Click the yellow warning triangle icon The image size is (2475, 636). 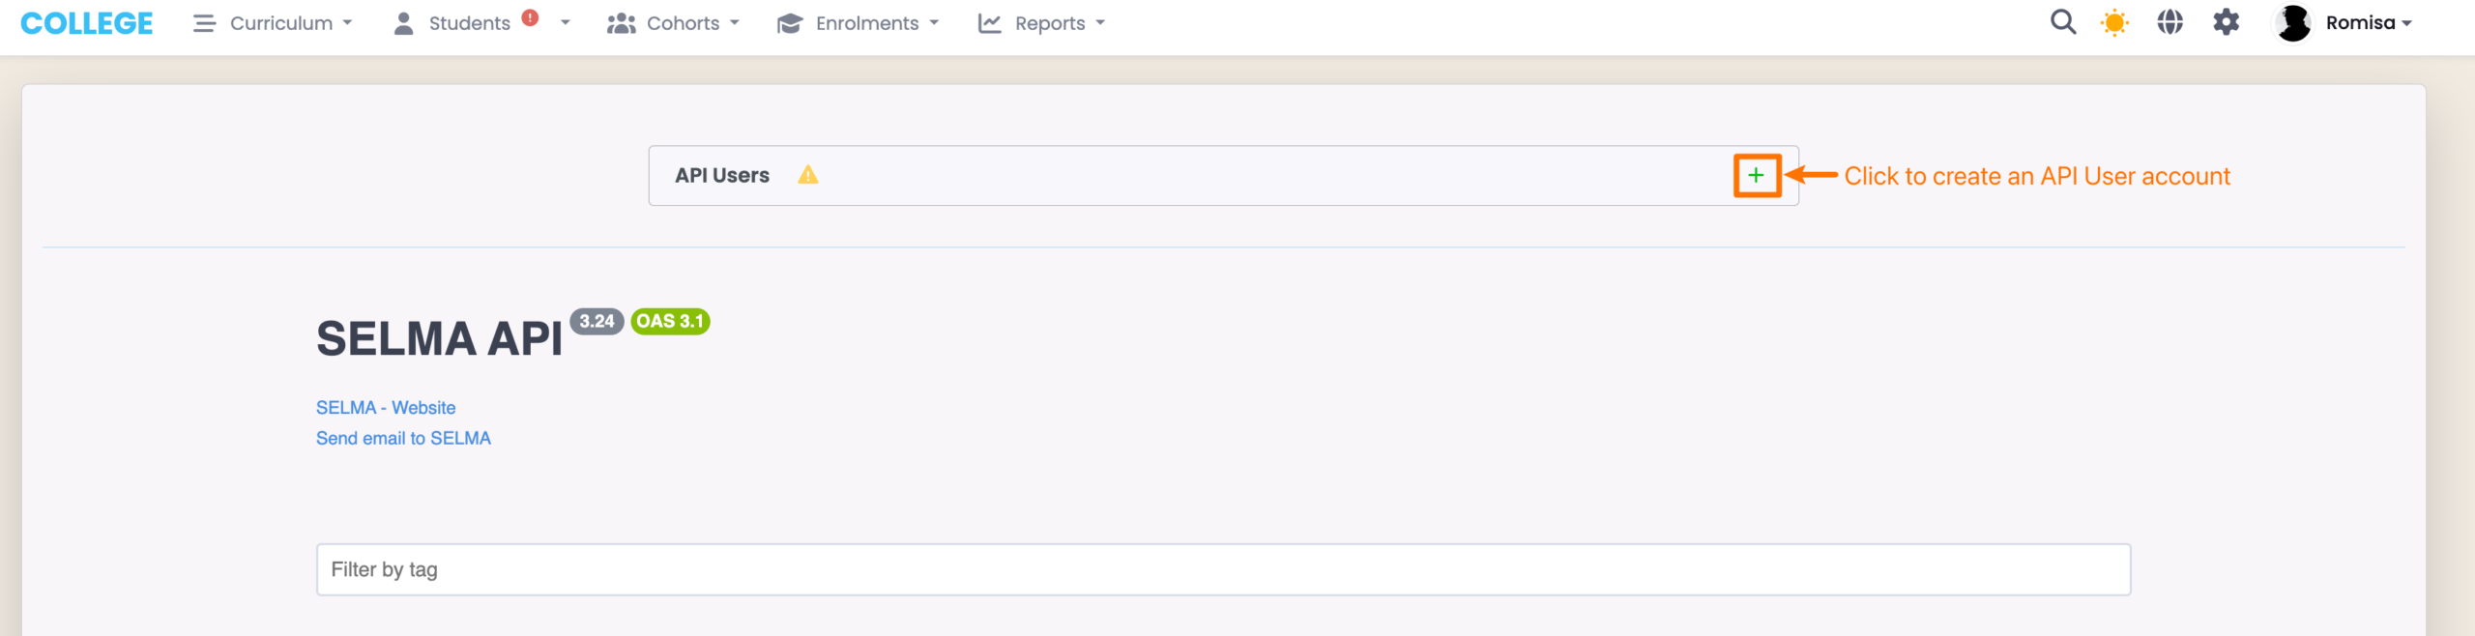click(x=807, y=175)
